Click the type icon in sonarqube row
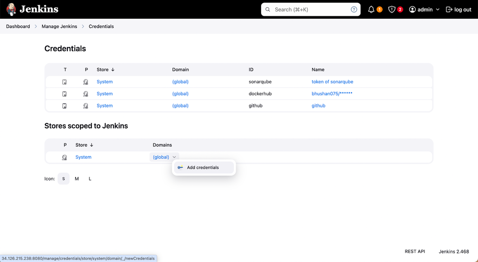Viewport: 478px width, 262px height. 65,82
